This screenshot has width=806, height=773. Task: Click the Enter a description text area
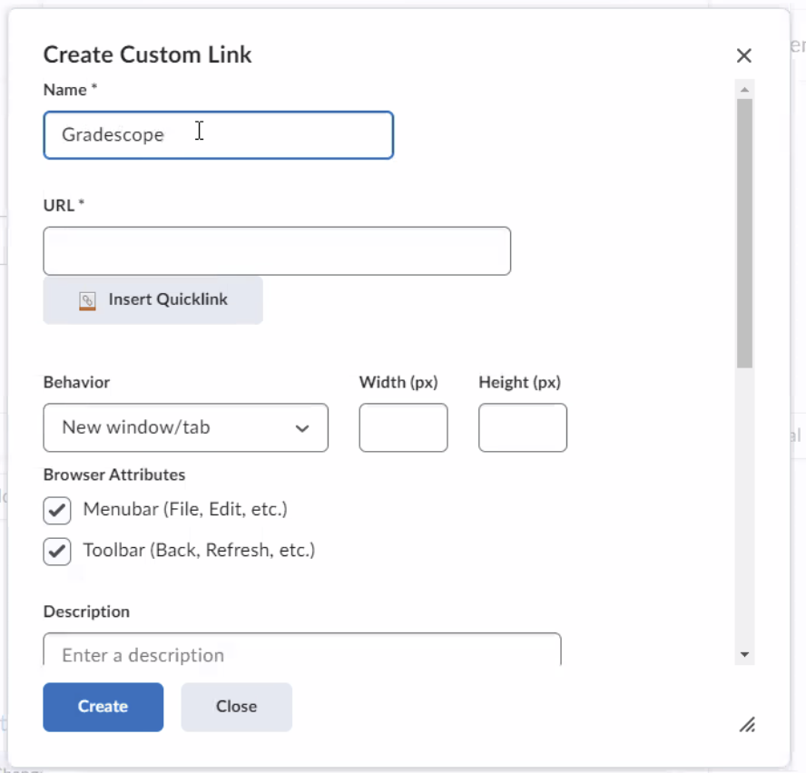click(x=302, y=650)
